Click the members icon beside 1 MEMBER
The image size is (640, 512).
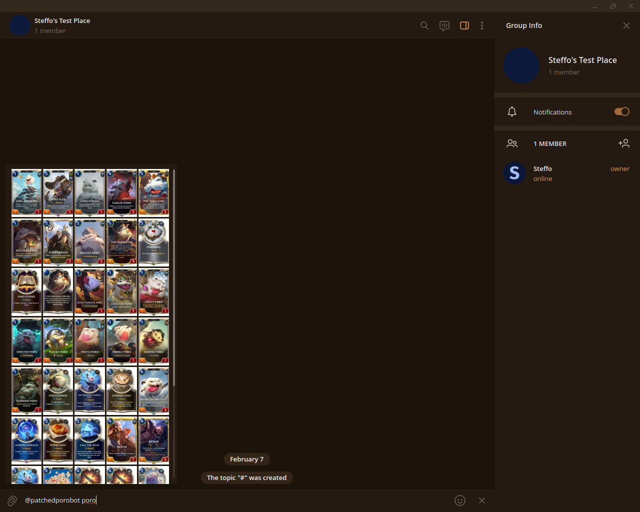click(512, 143)
